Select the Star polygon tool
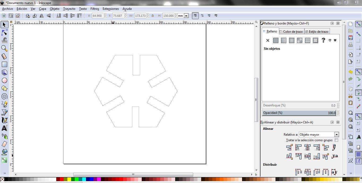This screenshot has width=362, height=183. (4, 88)
